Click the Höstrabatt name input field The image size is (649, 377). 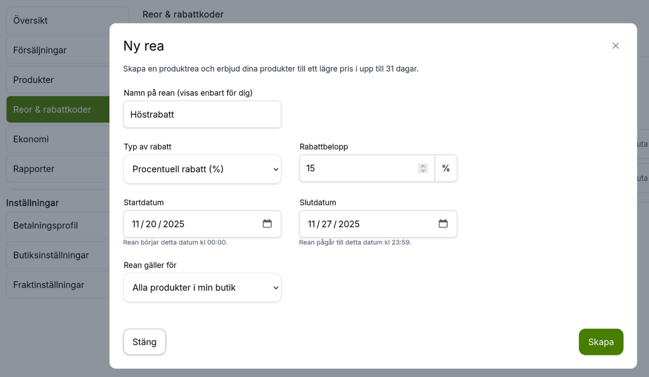coord(202,114)
